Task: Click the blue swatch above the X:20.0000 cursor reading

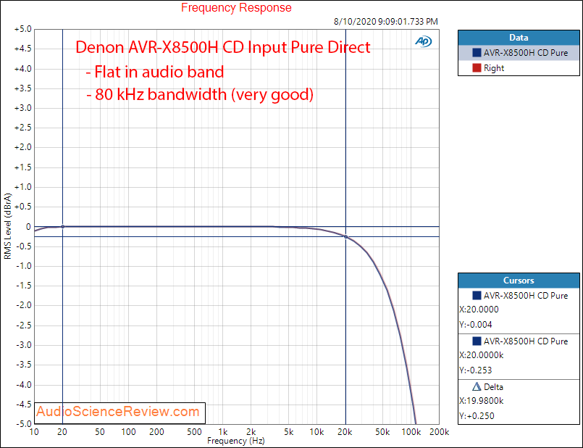Action: pyautogui.click(x=477, y=296)
